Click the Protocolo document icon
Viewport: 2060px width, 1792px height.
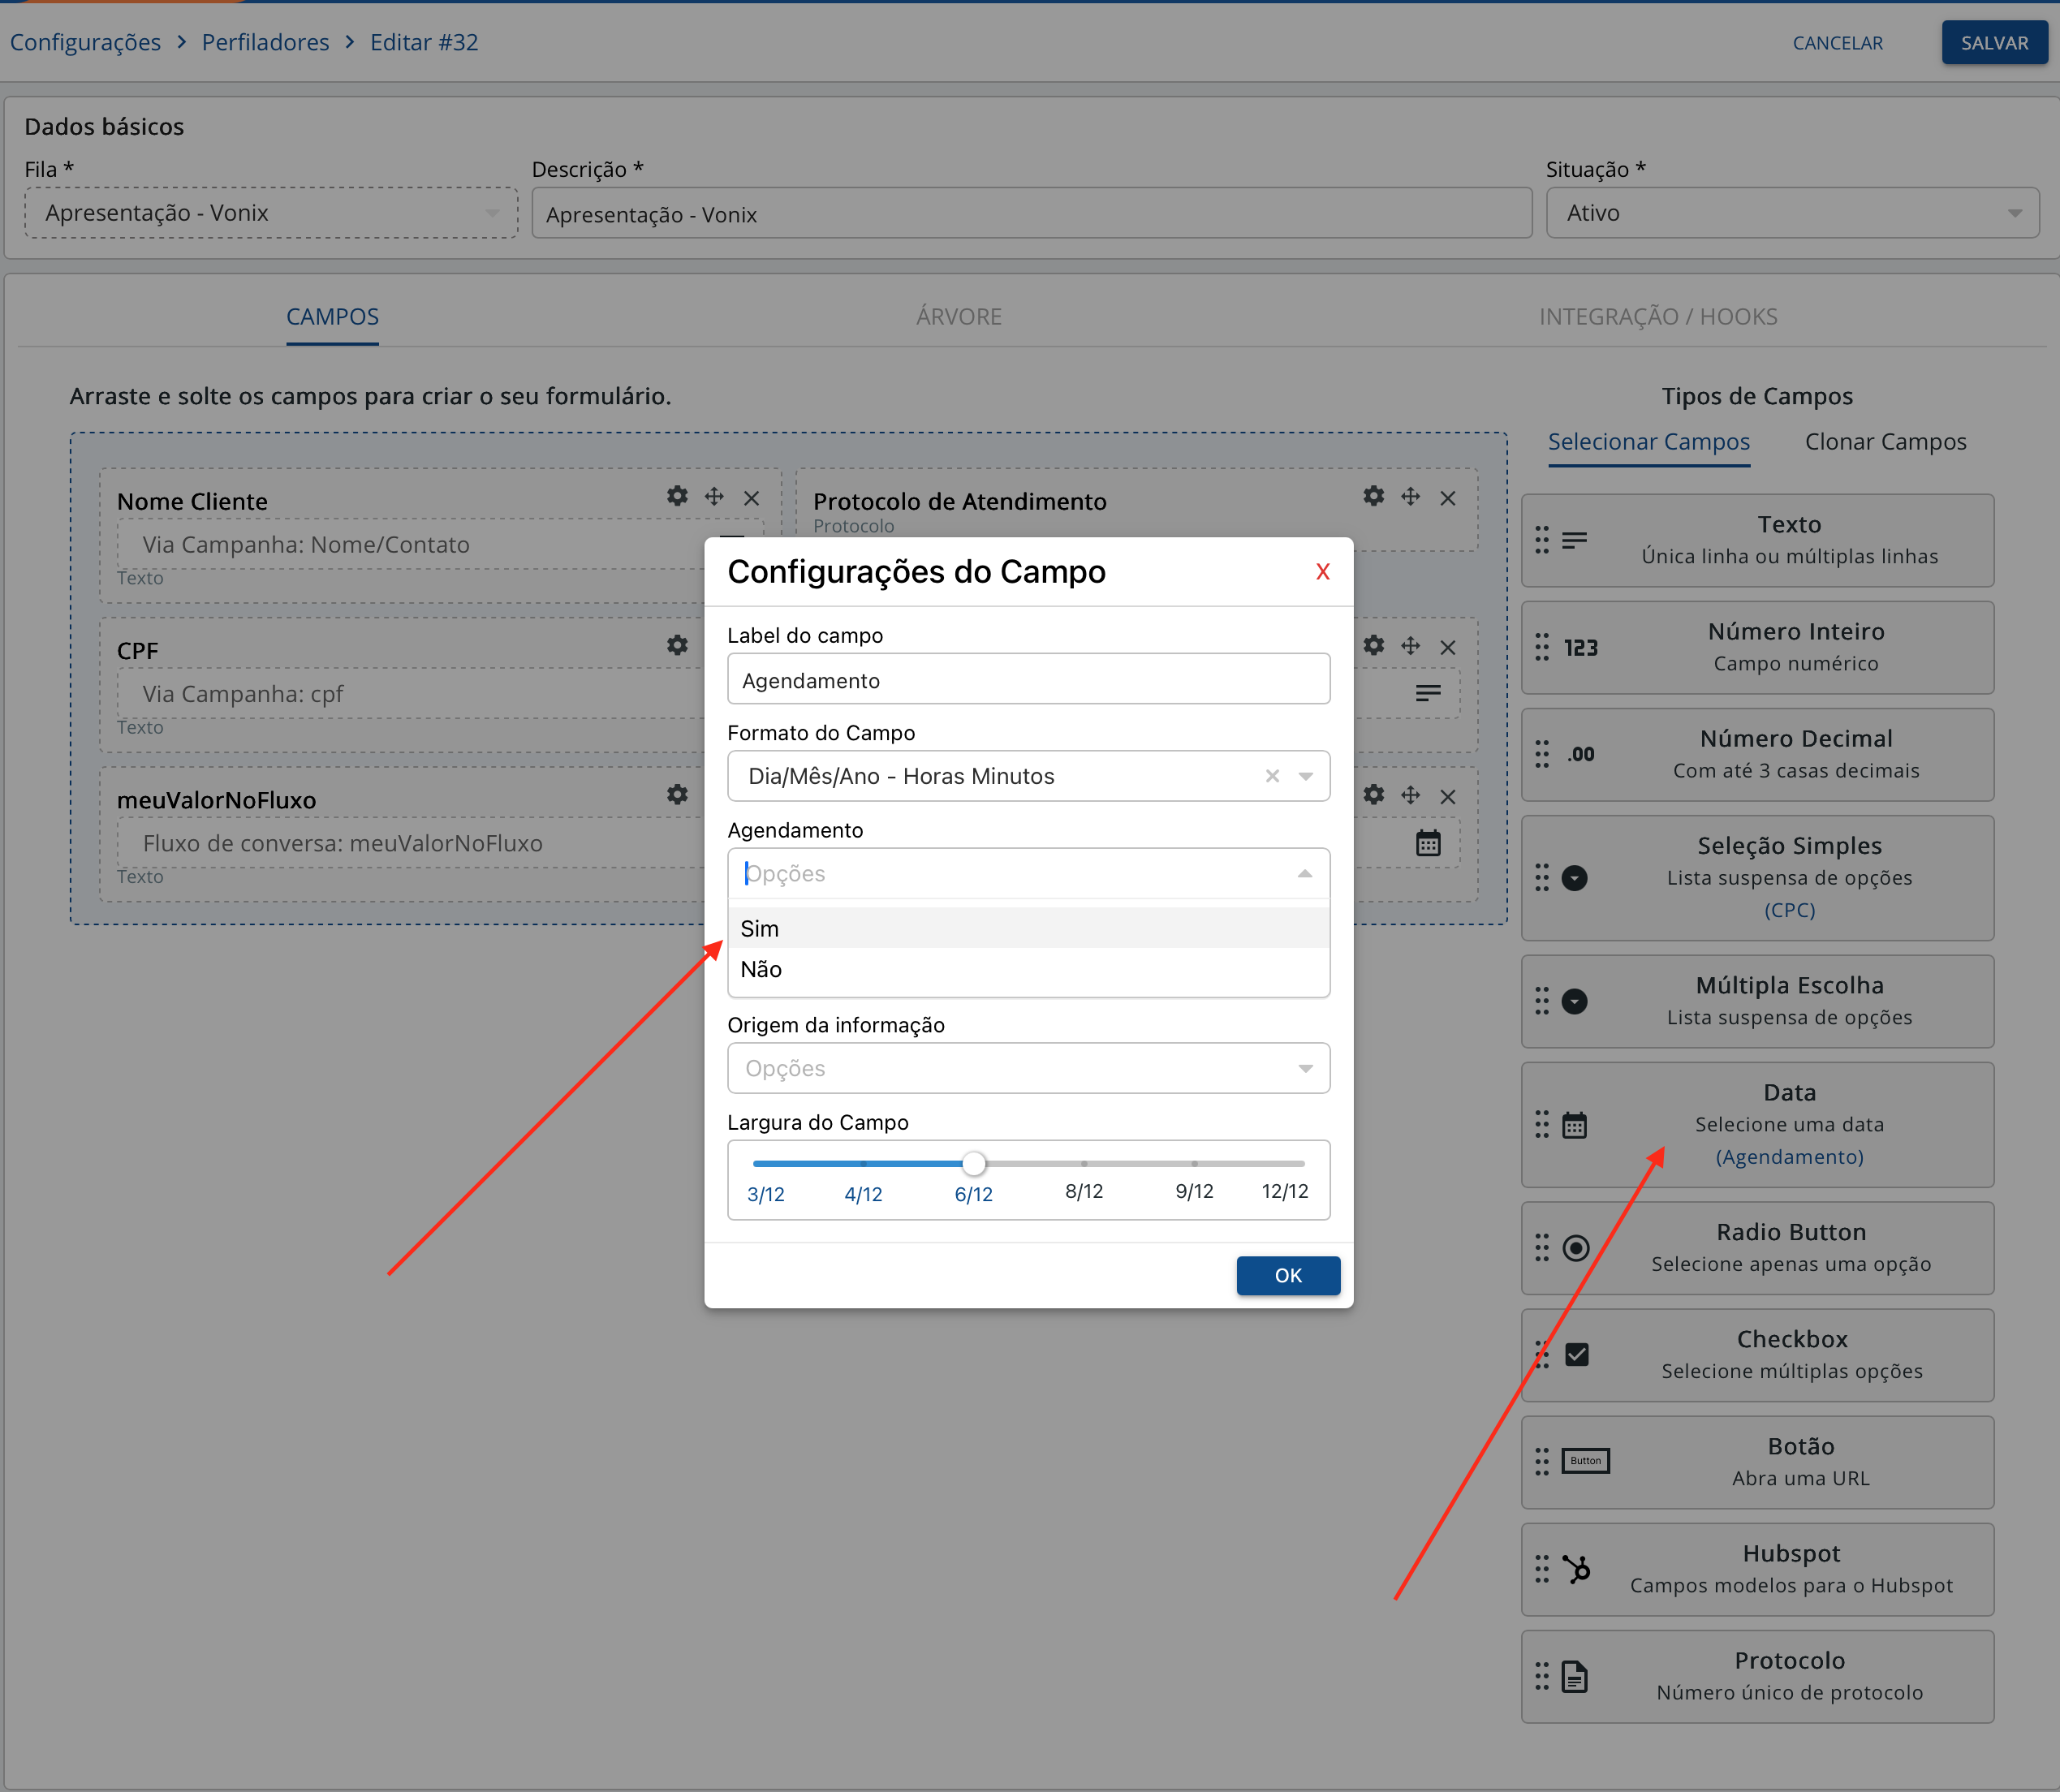[1575, 1676]
